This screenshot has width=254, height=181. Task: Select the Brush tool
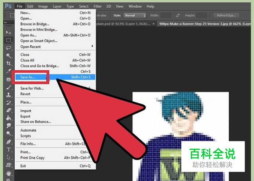click(x=8, y=87)
